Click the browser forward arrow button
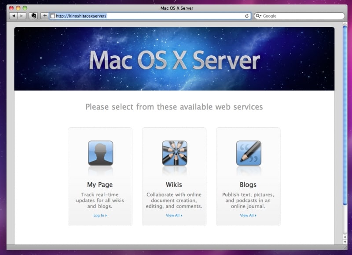Image resolution: width=352 pixels, height=255 pixels. [x=22, y=16]
